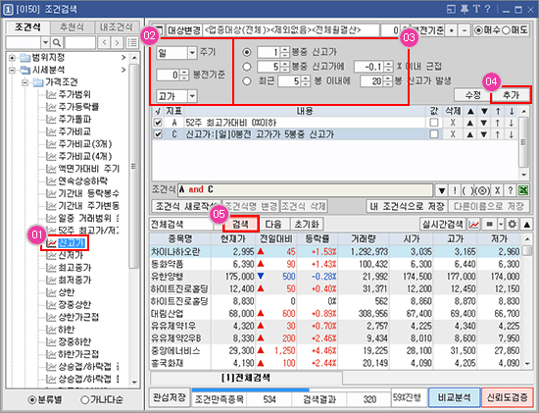
Task: Click the 신뢰도검증 button
Action: click(x=507, y=397)
